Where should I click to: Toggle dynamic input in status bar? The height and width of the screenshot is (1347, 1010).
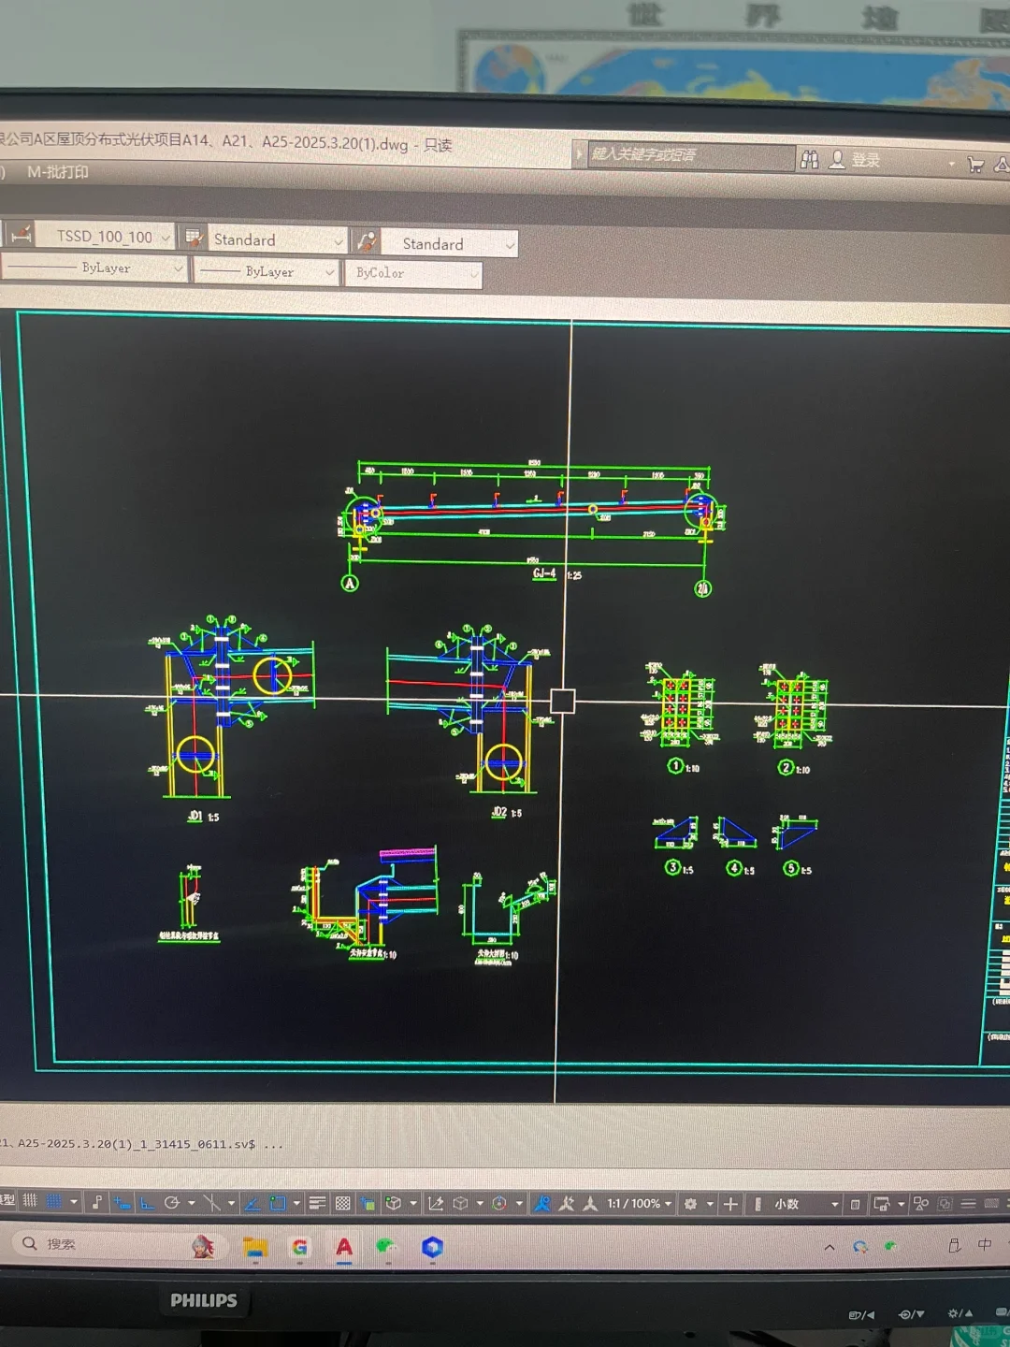point(123,1202)
